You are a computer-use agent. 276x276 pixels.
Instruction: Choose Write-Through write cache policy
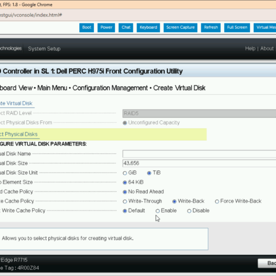click(x=125, y=201)
